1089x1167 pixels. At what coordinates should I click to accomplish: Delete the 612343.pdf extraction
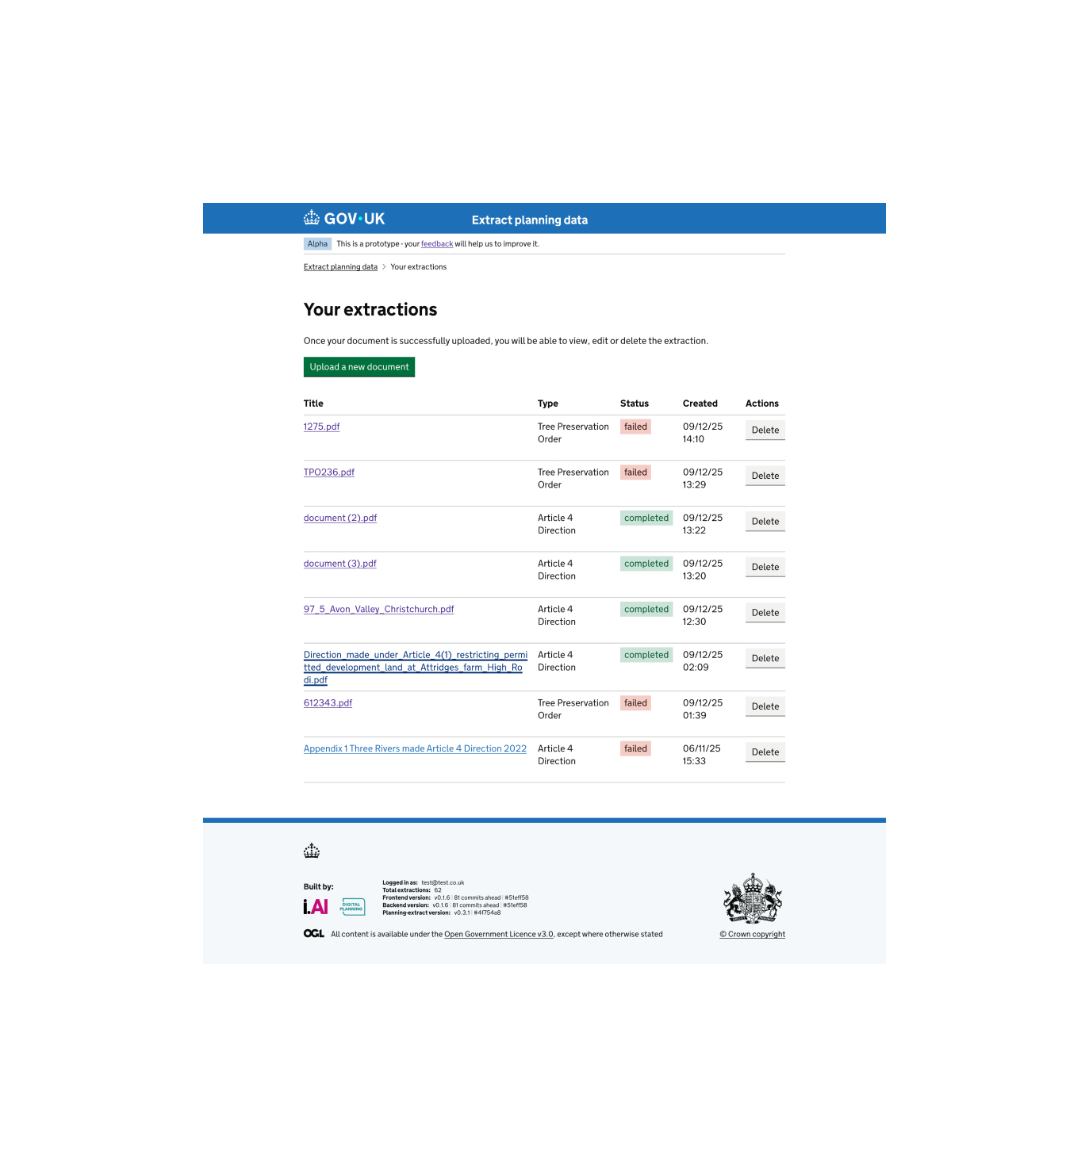[x=764, y=706]
